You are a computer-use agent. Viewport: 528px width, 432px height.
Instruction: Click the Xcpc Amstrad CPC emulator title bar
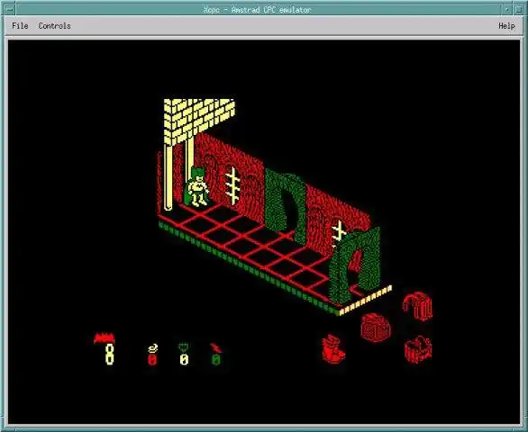257,10
